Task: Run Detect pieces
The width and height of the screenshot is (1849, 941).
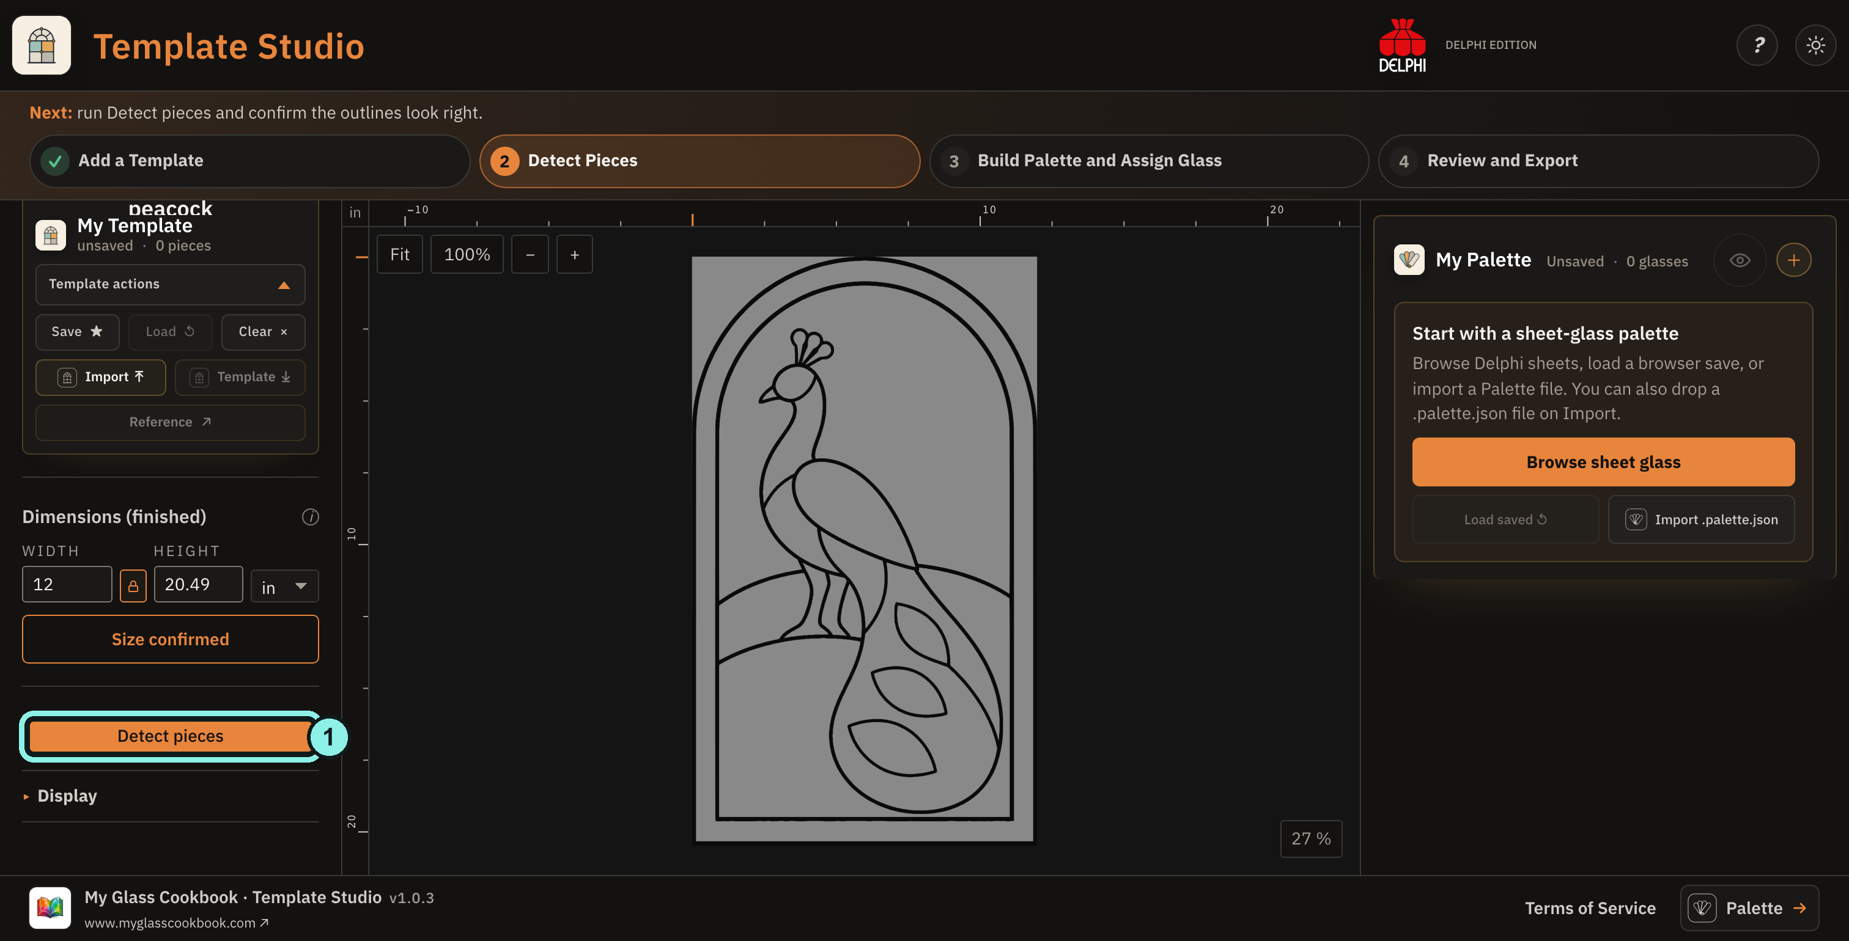Action: 170,736
